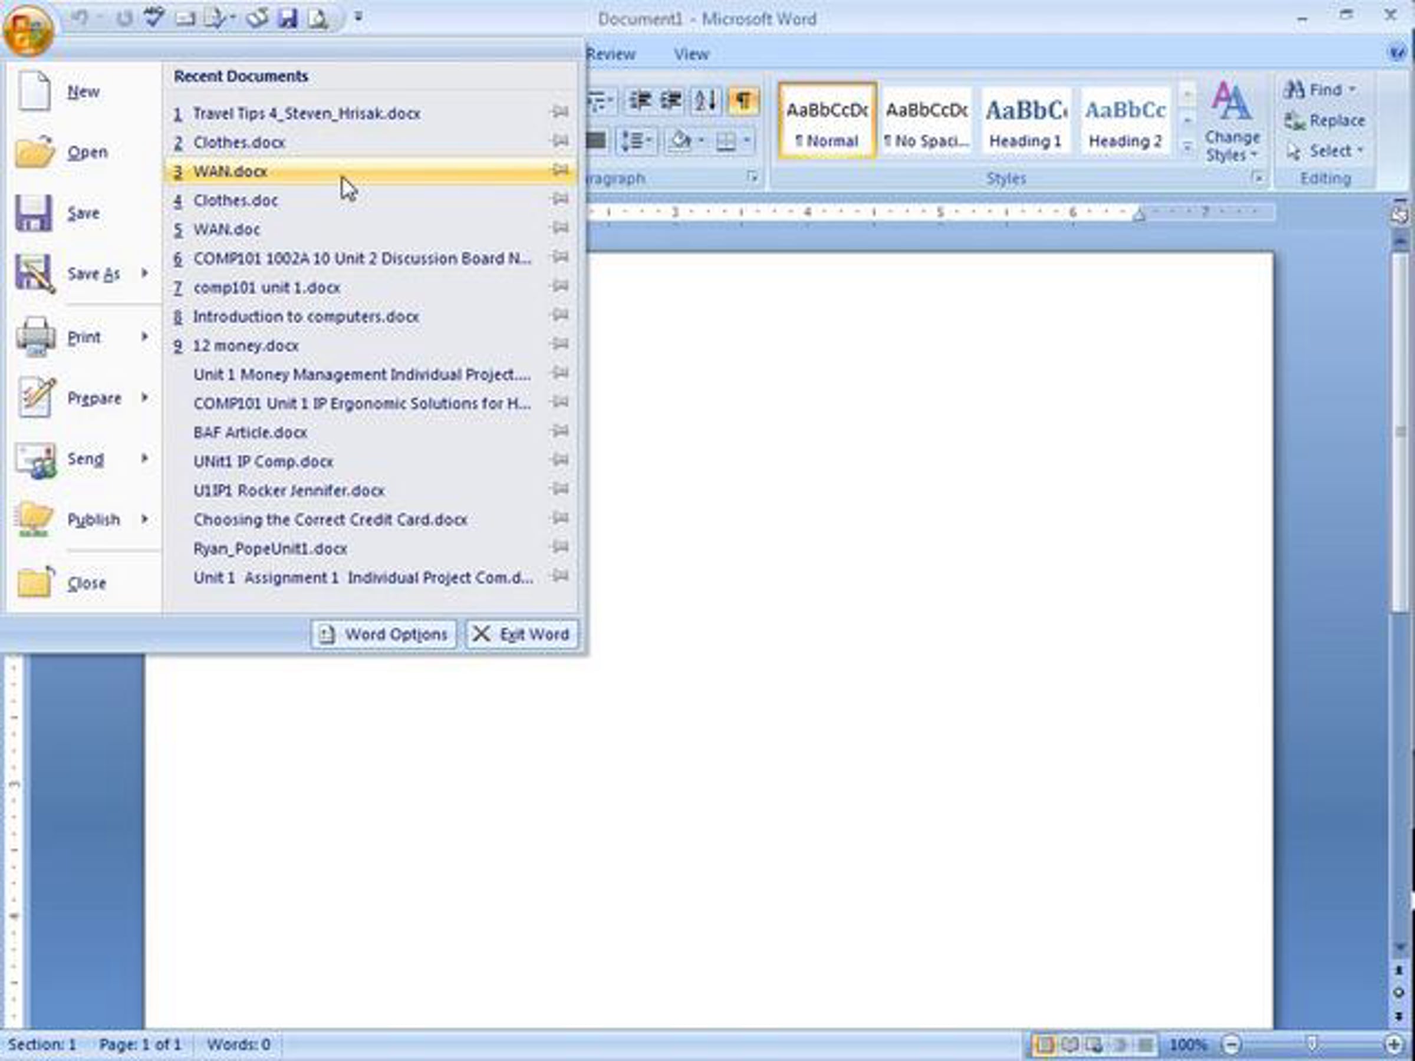Pin WAN.docx to recent documents list
The height and width of the screenshot is (1061, 1415).
coord(560,170)
